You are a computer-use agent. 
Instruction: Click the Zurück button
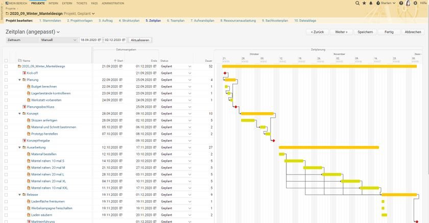[317, 32]
